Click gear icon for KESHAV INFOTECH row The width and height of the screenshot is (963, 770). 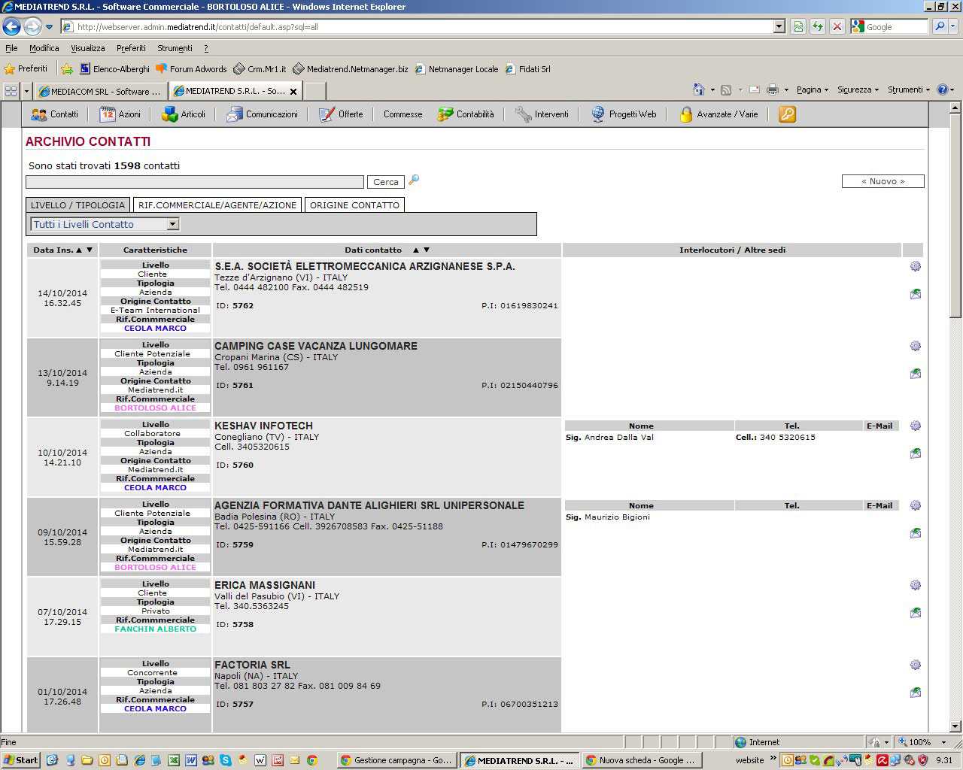(915, 426)
